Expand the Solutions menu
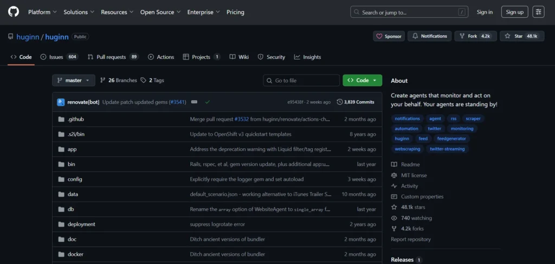The height and width of the screenshot is (264, 555). (79, 12)
